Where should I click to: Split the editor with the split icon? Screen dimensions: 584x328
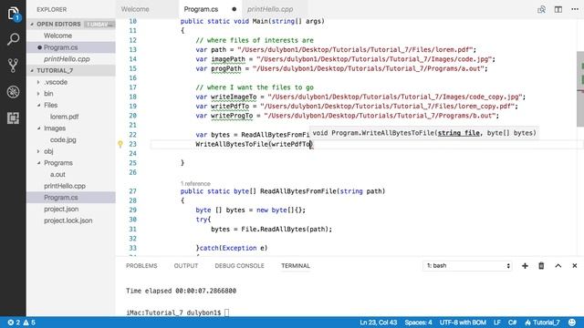(558, 9)
